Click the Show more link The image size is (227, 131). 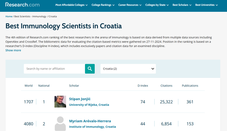pos(13,50)
